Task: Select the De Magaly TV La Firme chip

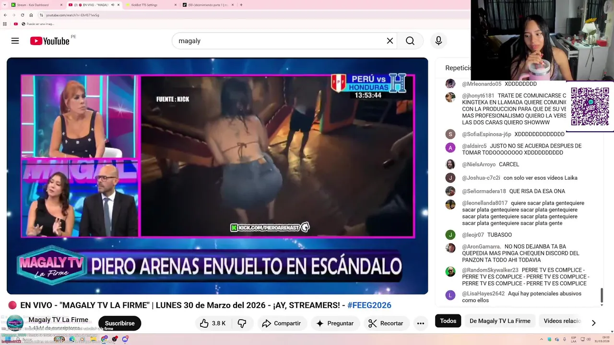Action: (500, 321)
